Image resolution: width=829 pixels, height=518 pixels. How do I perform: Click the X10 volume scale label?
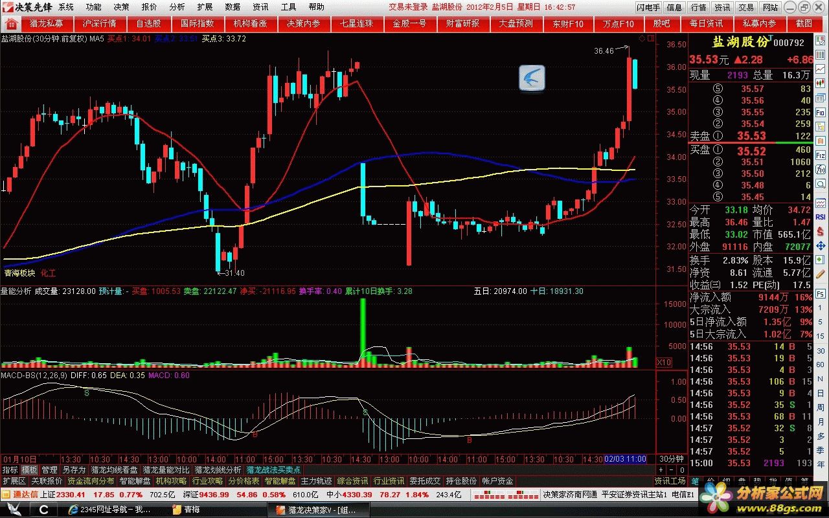(x=664, y=362)
